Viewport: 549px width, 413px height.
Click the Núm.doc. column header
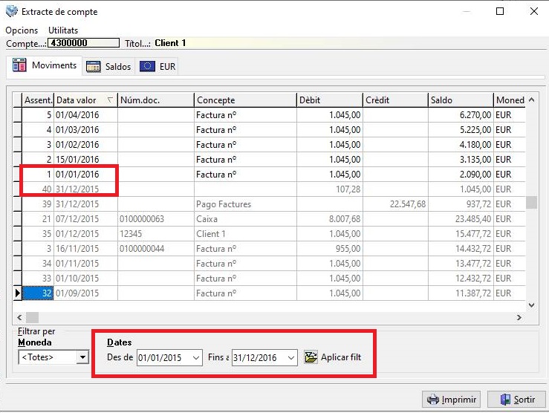point(156,100)
